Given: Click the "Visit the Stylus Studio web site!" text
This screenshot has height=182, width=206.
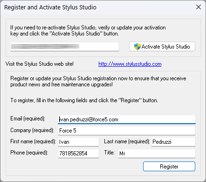Looking at the screenshot, I should click(40, 64).
